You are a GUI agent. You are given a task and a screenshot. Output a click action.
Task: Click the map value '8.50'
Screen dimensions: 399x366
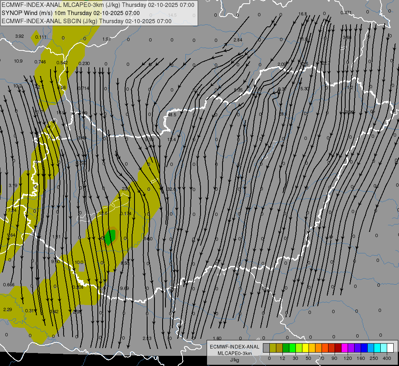coord(125,264)
